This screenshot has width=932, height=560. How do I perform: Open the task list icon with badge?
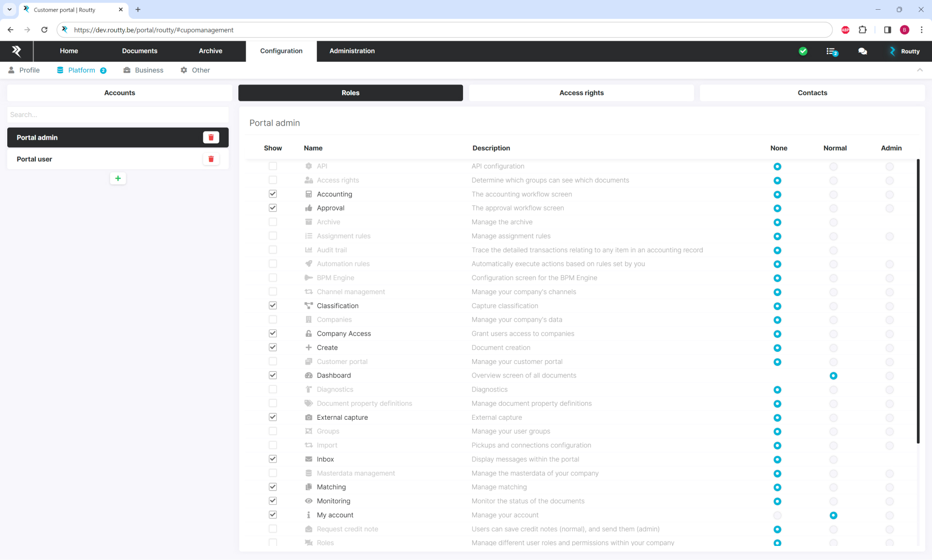[x=832, y=51]
